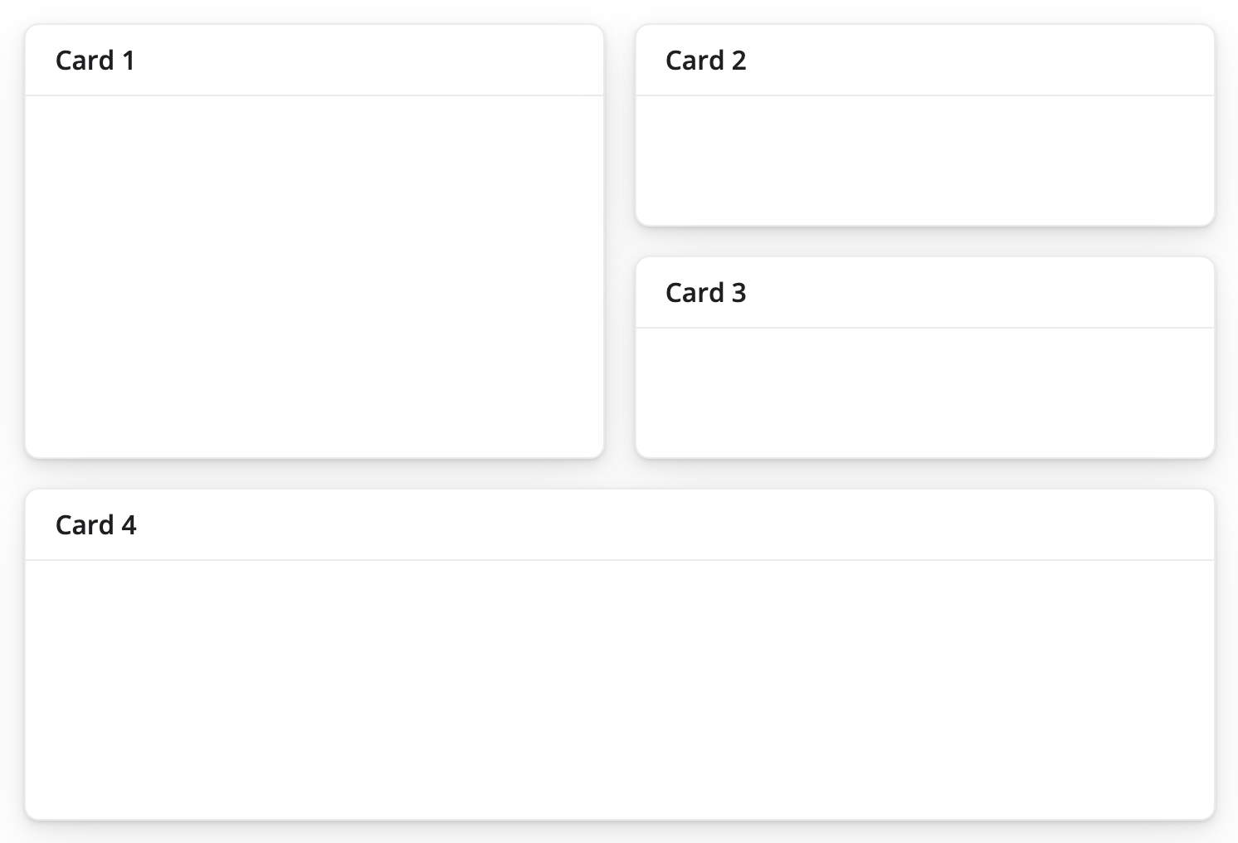1238x843 pixels.
Task: Select the body area of Card 3
Action: click(924, 390)
